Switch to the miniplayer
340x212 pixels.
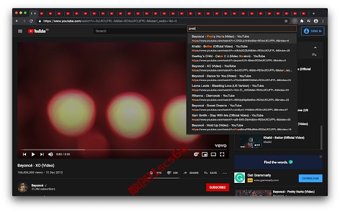pos(205,154)
